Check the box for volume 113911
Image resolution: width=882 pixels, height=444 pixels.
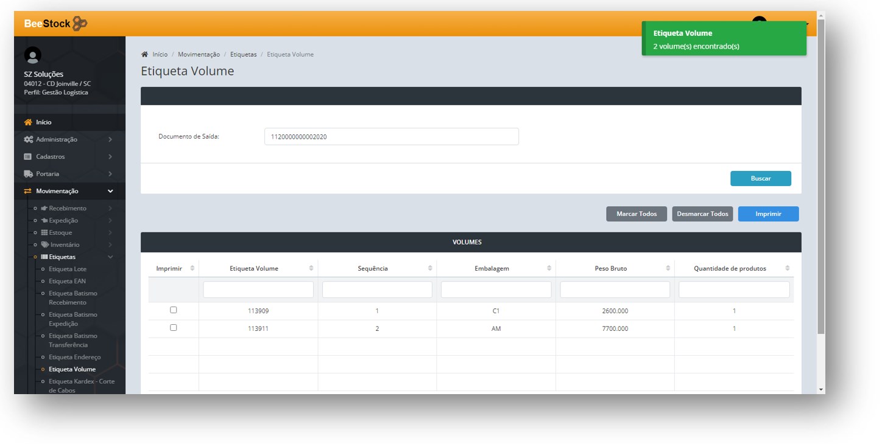click(x=174, y=327)
